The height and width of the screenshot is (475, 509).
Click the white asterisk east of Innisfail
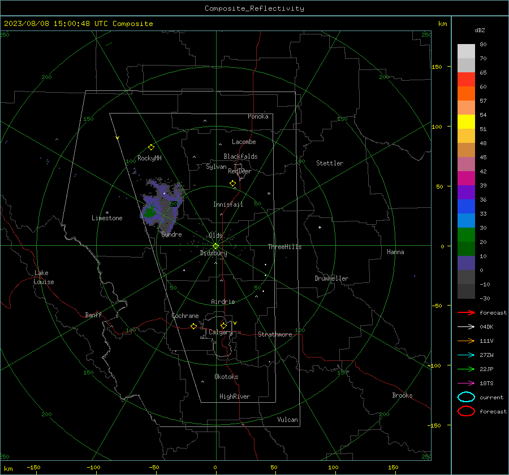269,194
